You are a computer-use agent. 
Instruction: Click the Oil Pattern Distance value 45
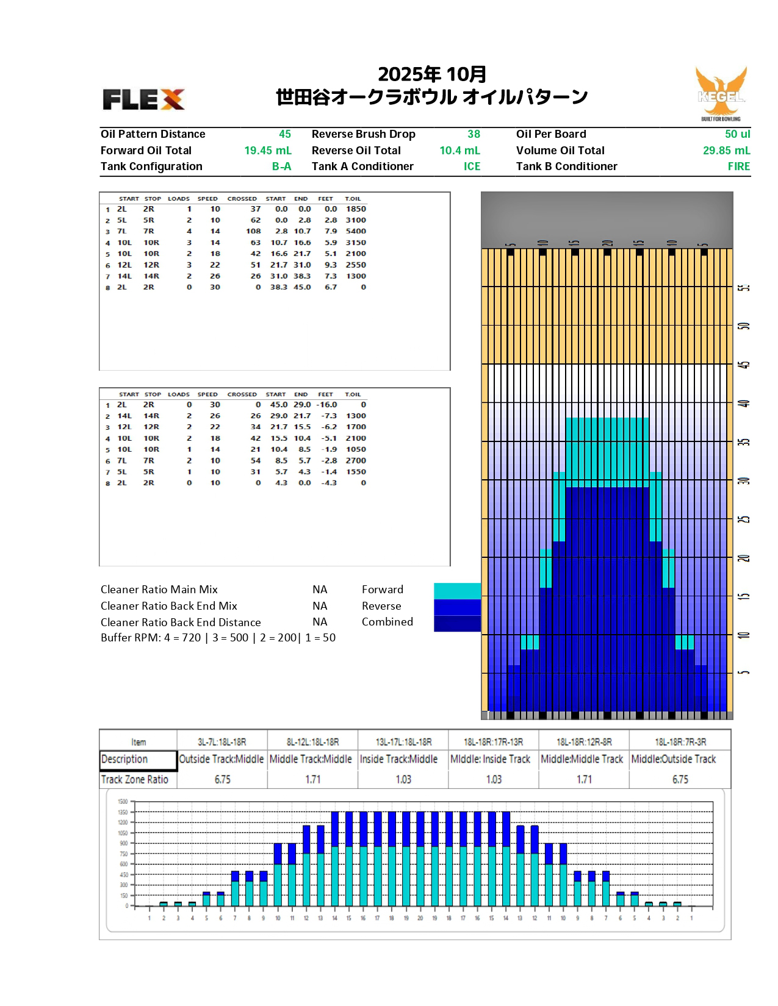[284, 134]
